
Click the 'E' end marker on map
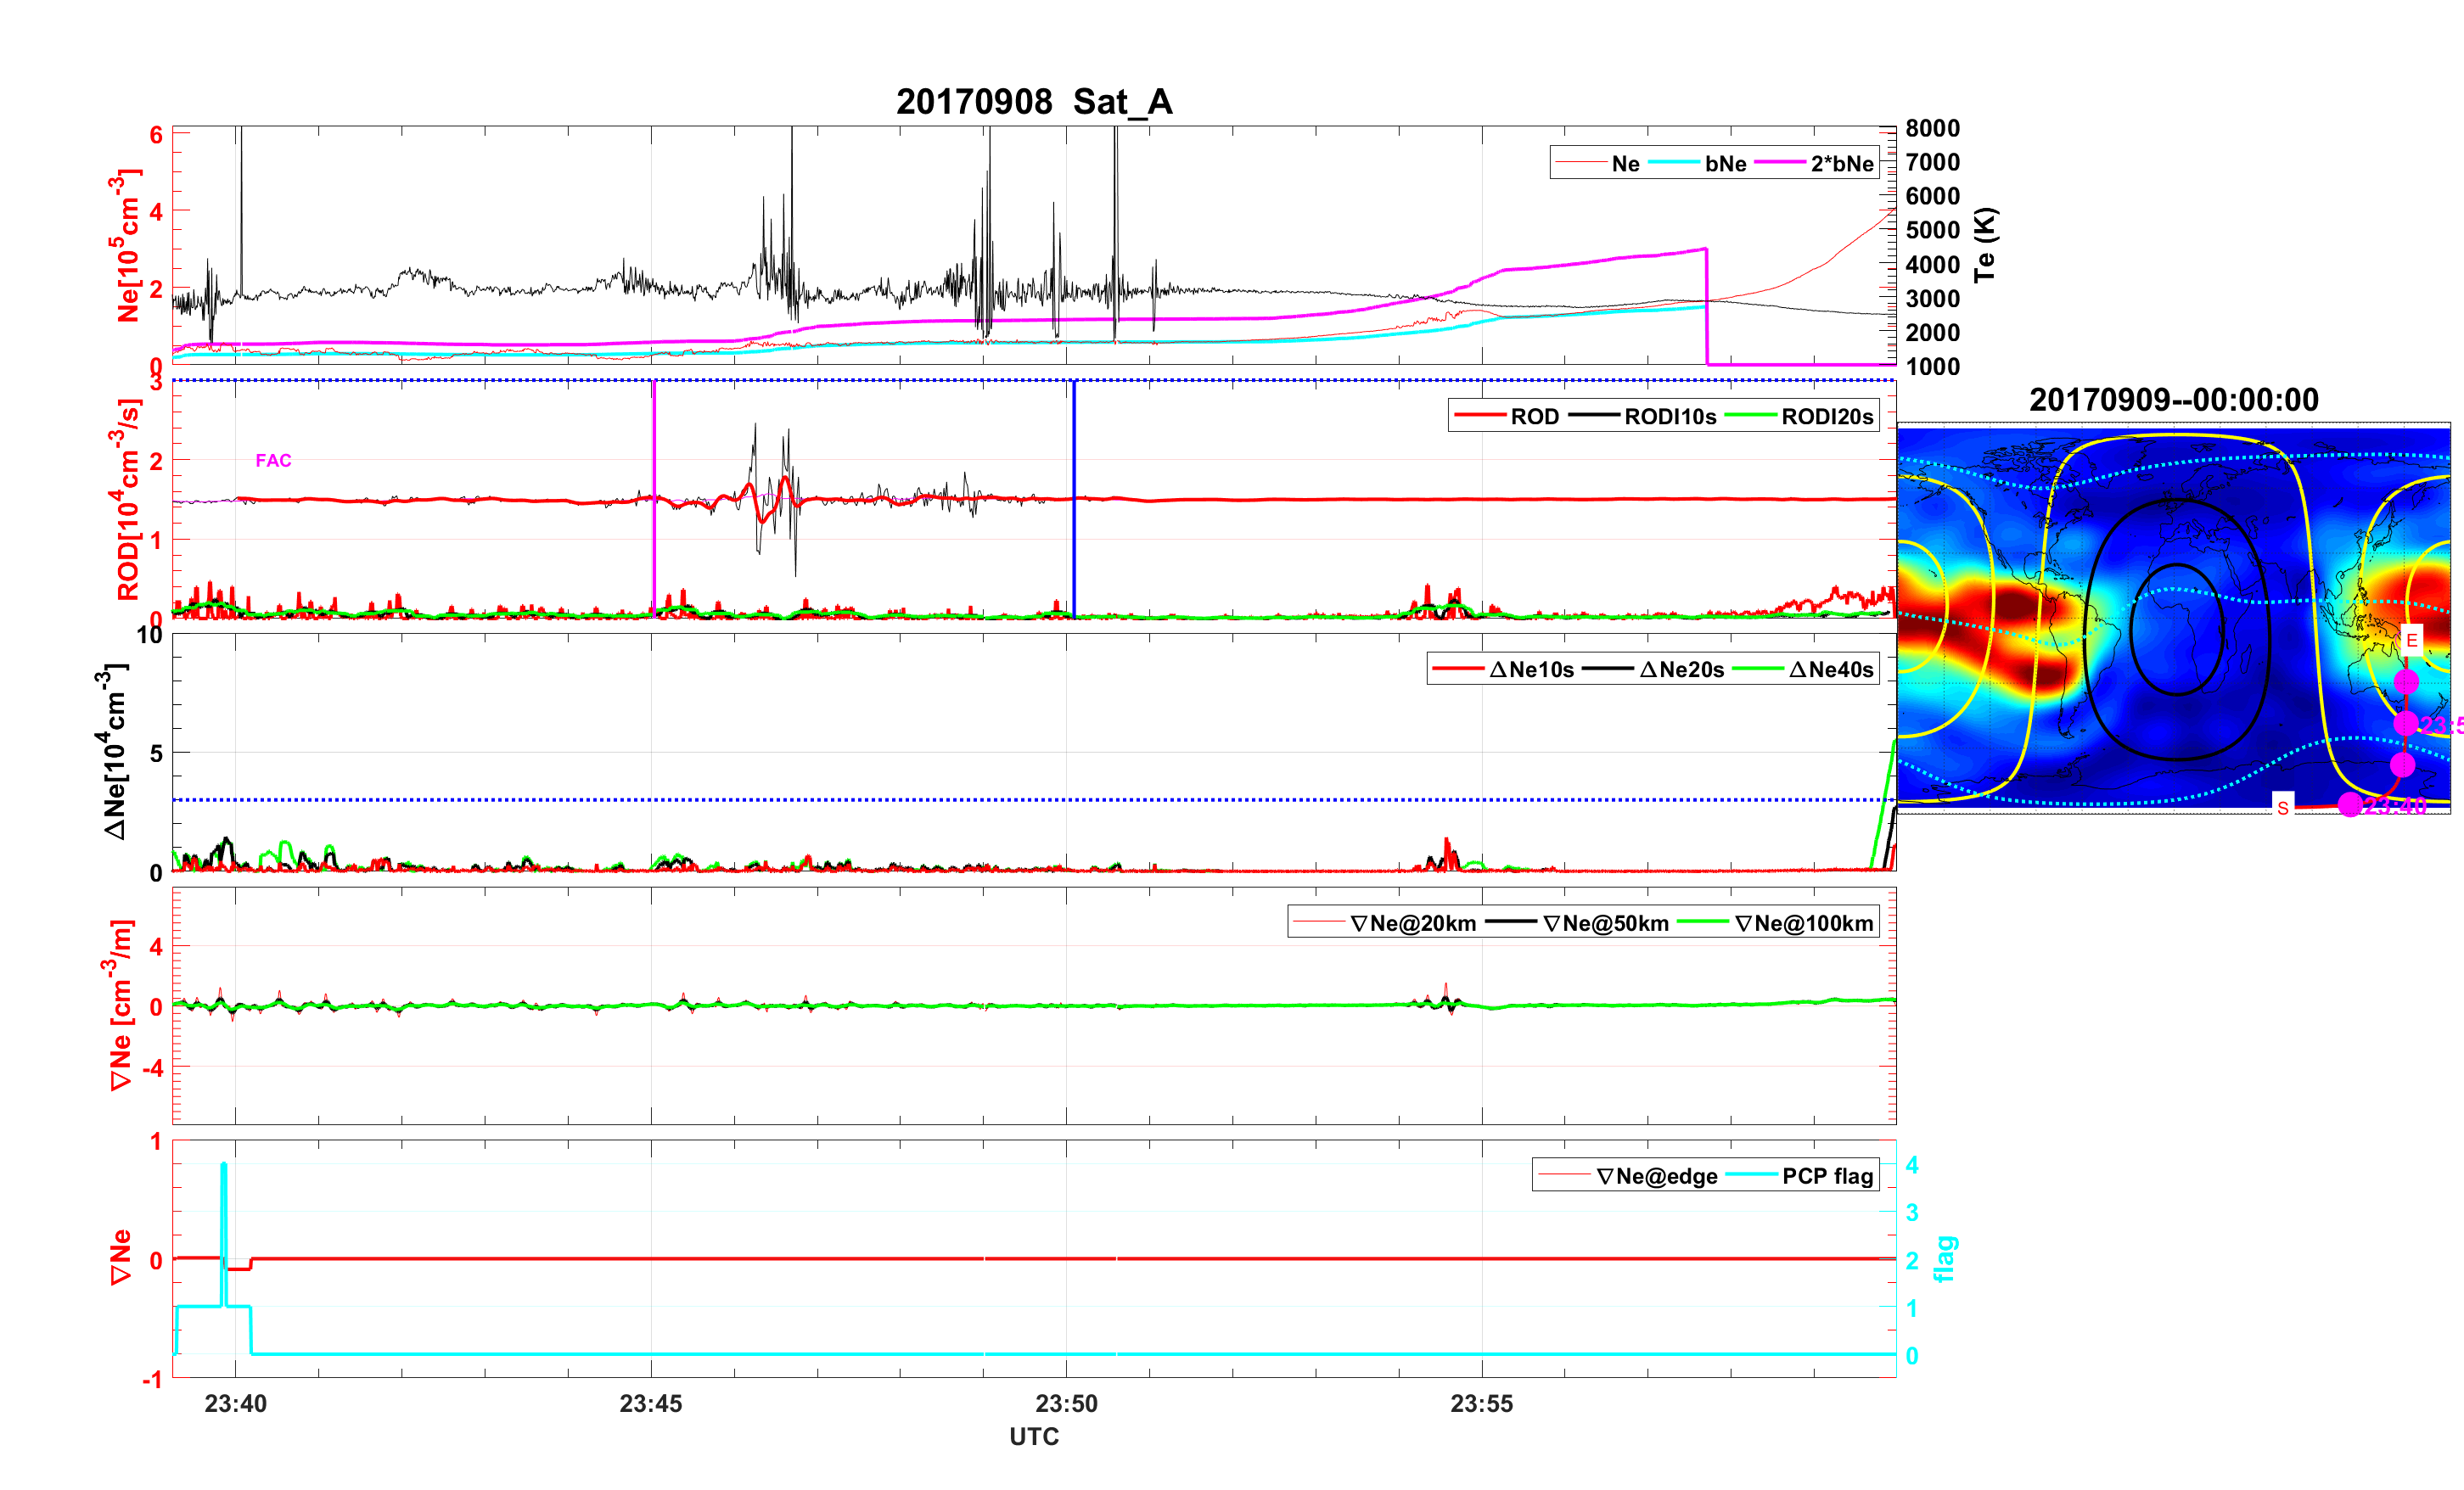click(x=2411, y=640)
